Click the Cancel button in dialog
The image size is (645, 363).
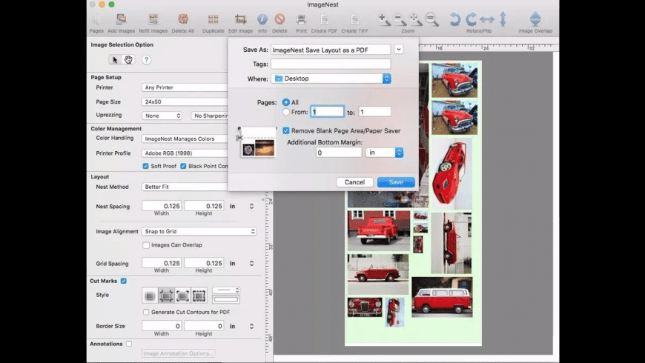pos(354,182)
